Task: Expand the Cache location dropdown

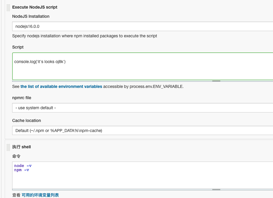Action: pos(143,131)
